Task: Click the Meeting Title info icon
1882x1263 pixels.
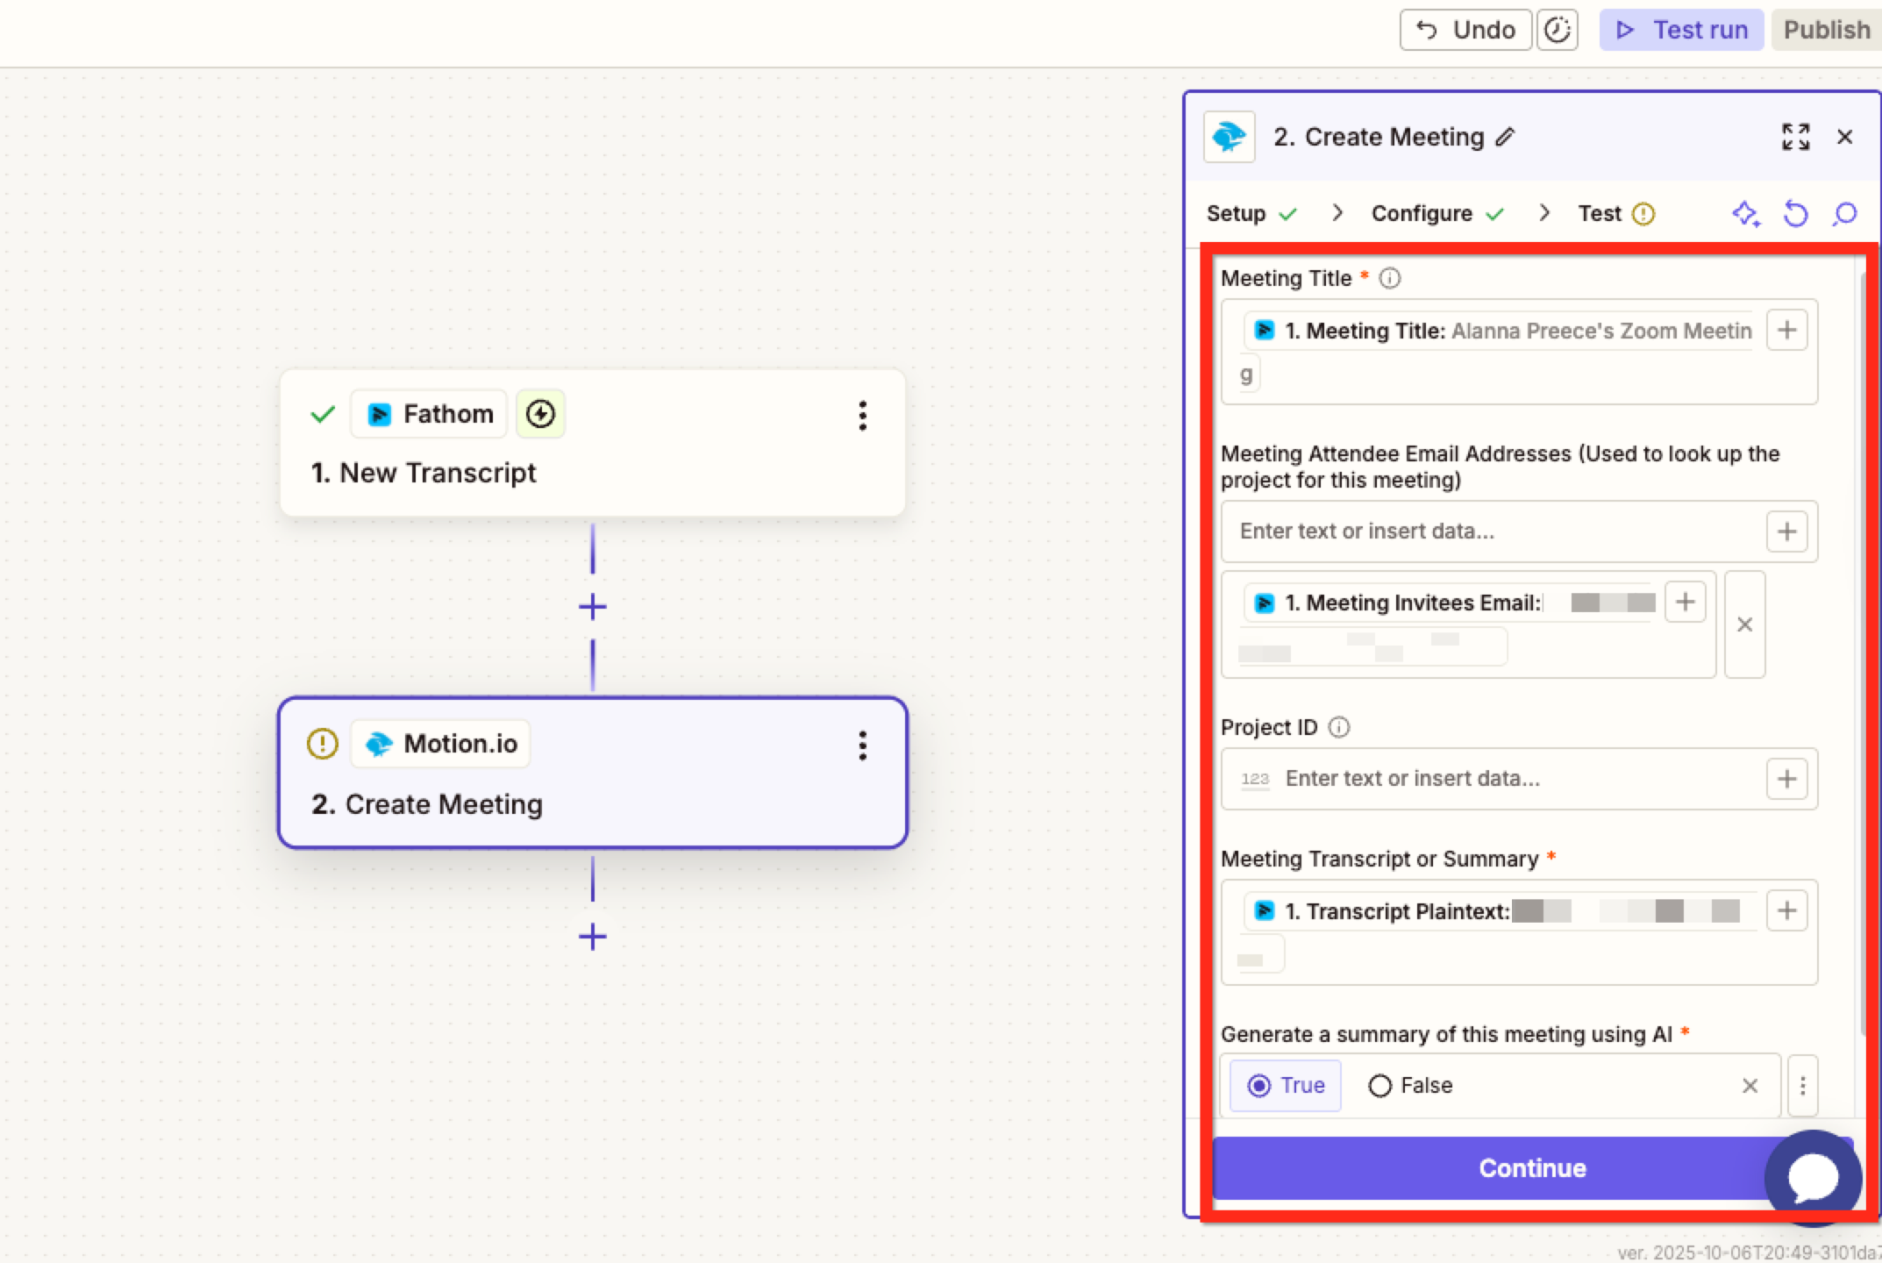Action: point(1390,279)
